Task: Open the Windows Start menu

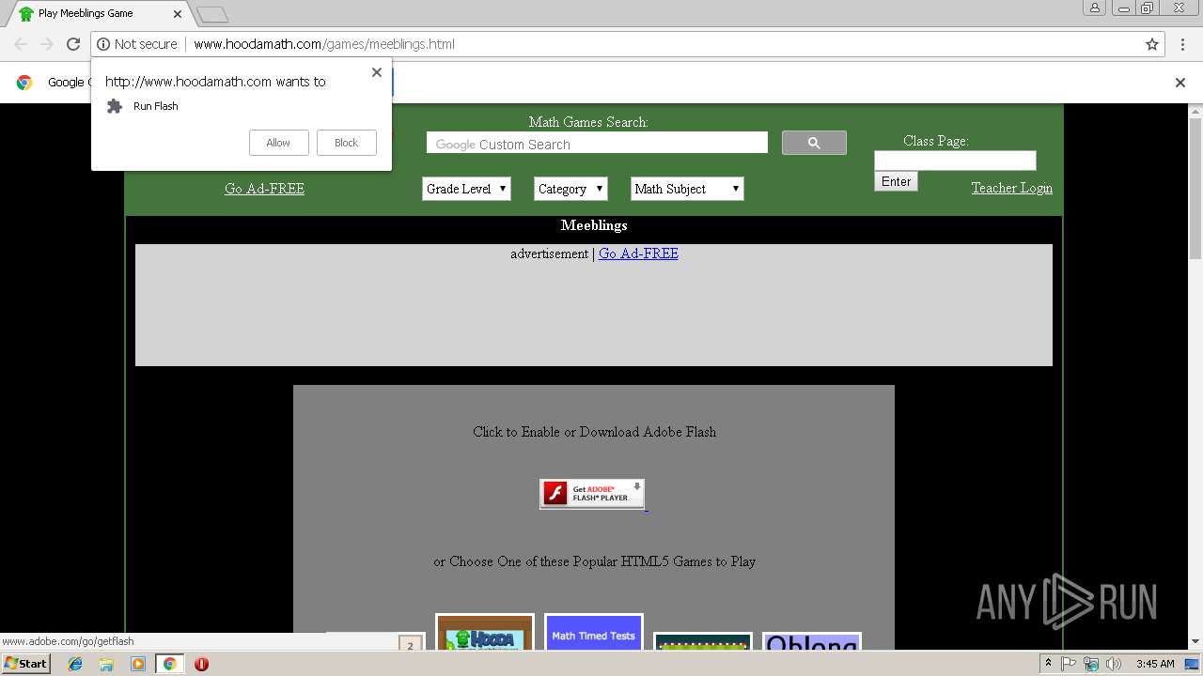Action: [x=25, y=664]
